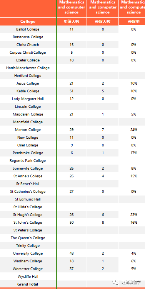Image resolution: width=145 pixels, height=289 pixels.
Task: Click University College's 48 applicants cell
Action: coord(72,253)
